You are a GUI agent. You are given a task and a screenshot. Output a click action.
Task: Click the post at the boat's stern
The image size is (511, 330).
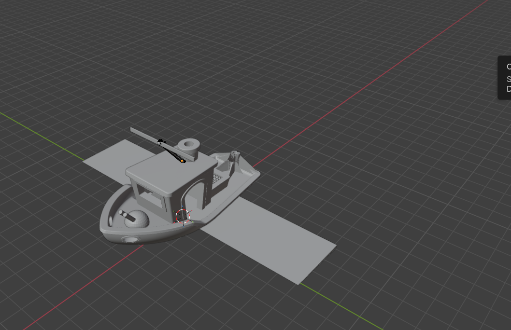point(234,157)
